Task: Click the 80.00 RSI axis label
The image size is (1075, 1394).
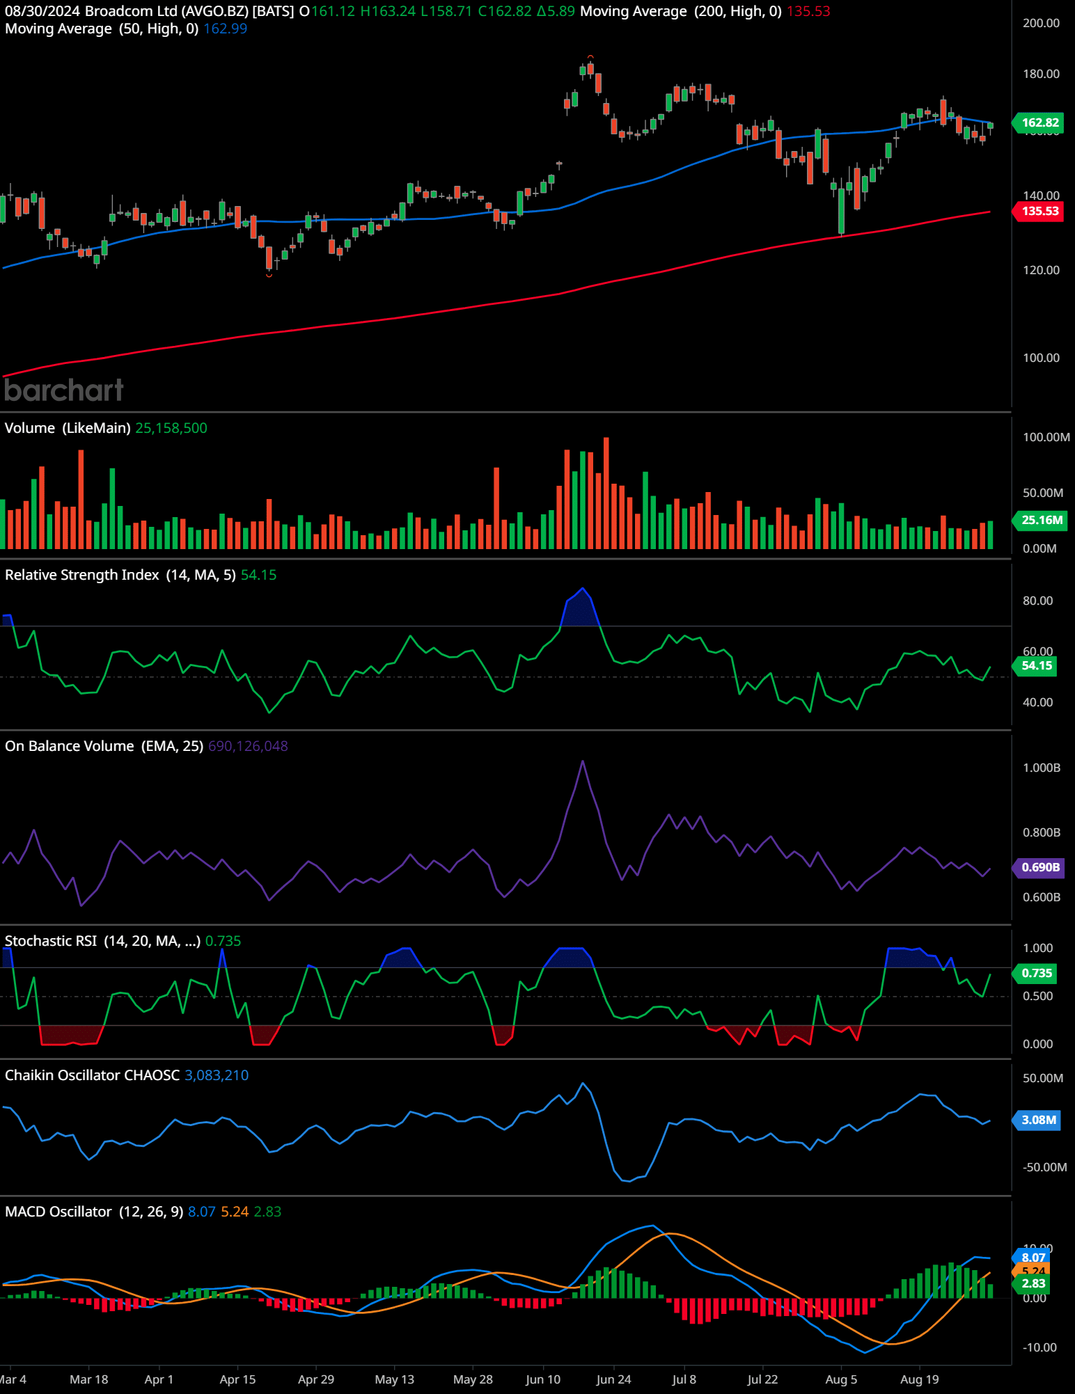Action: (1037, 601)
